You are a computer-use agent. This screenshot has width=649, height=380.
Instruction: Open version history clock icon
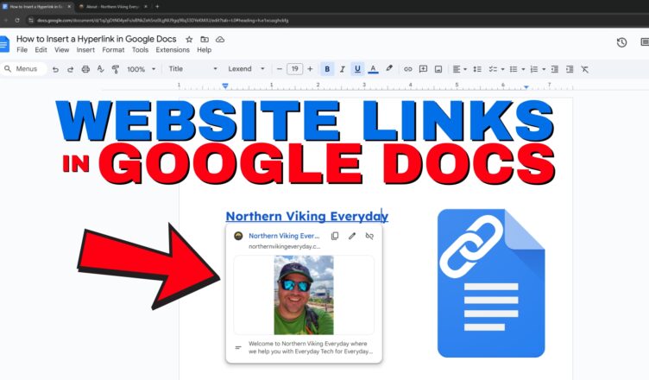[x=621, y=42]
